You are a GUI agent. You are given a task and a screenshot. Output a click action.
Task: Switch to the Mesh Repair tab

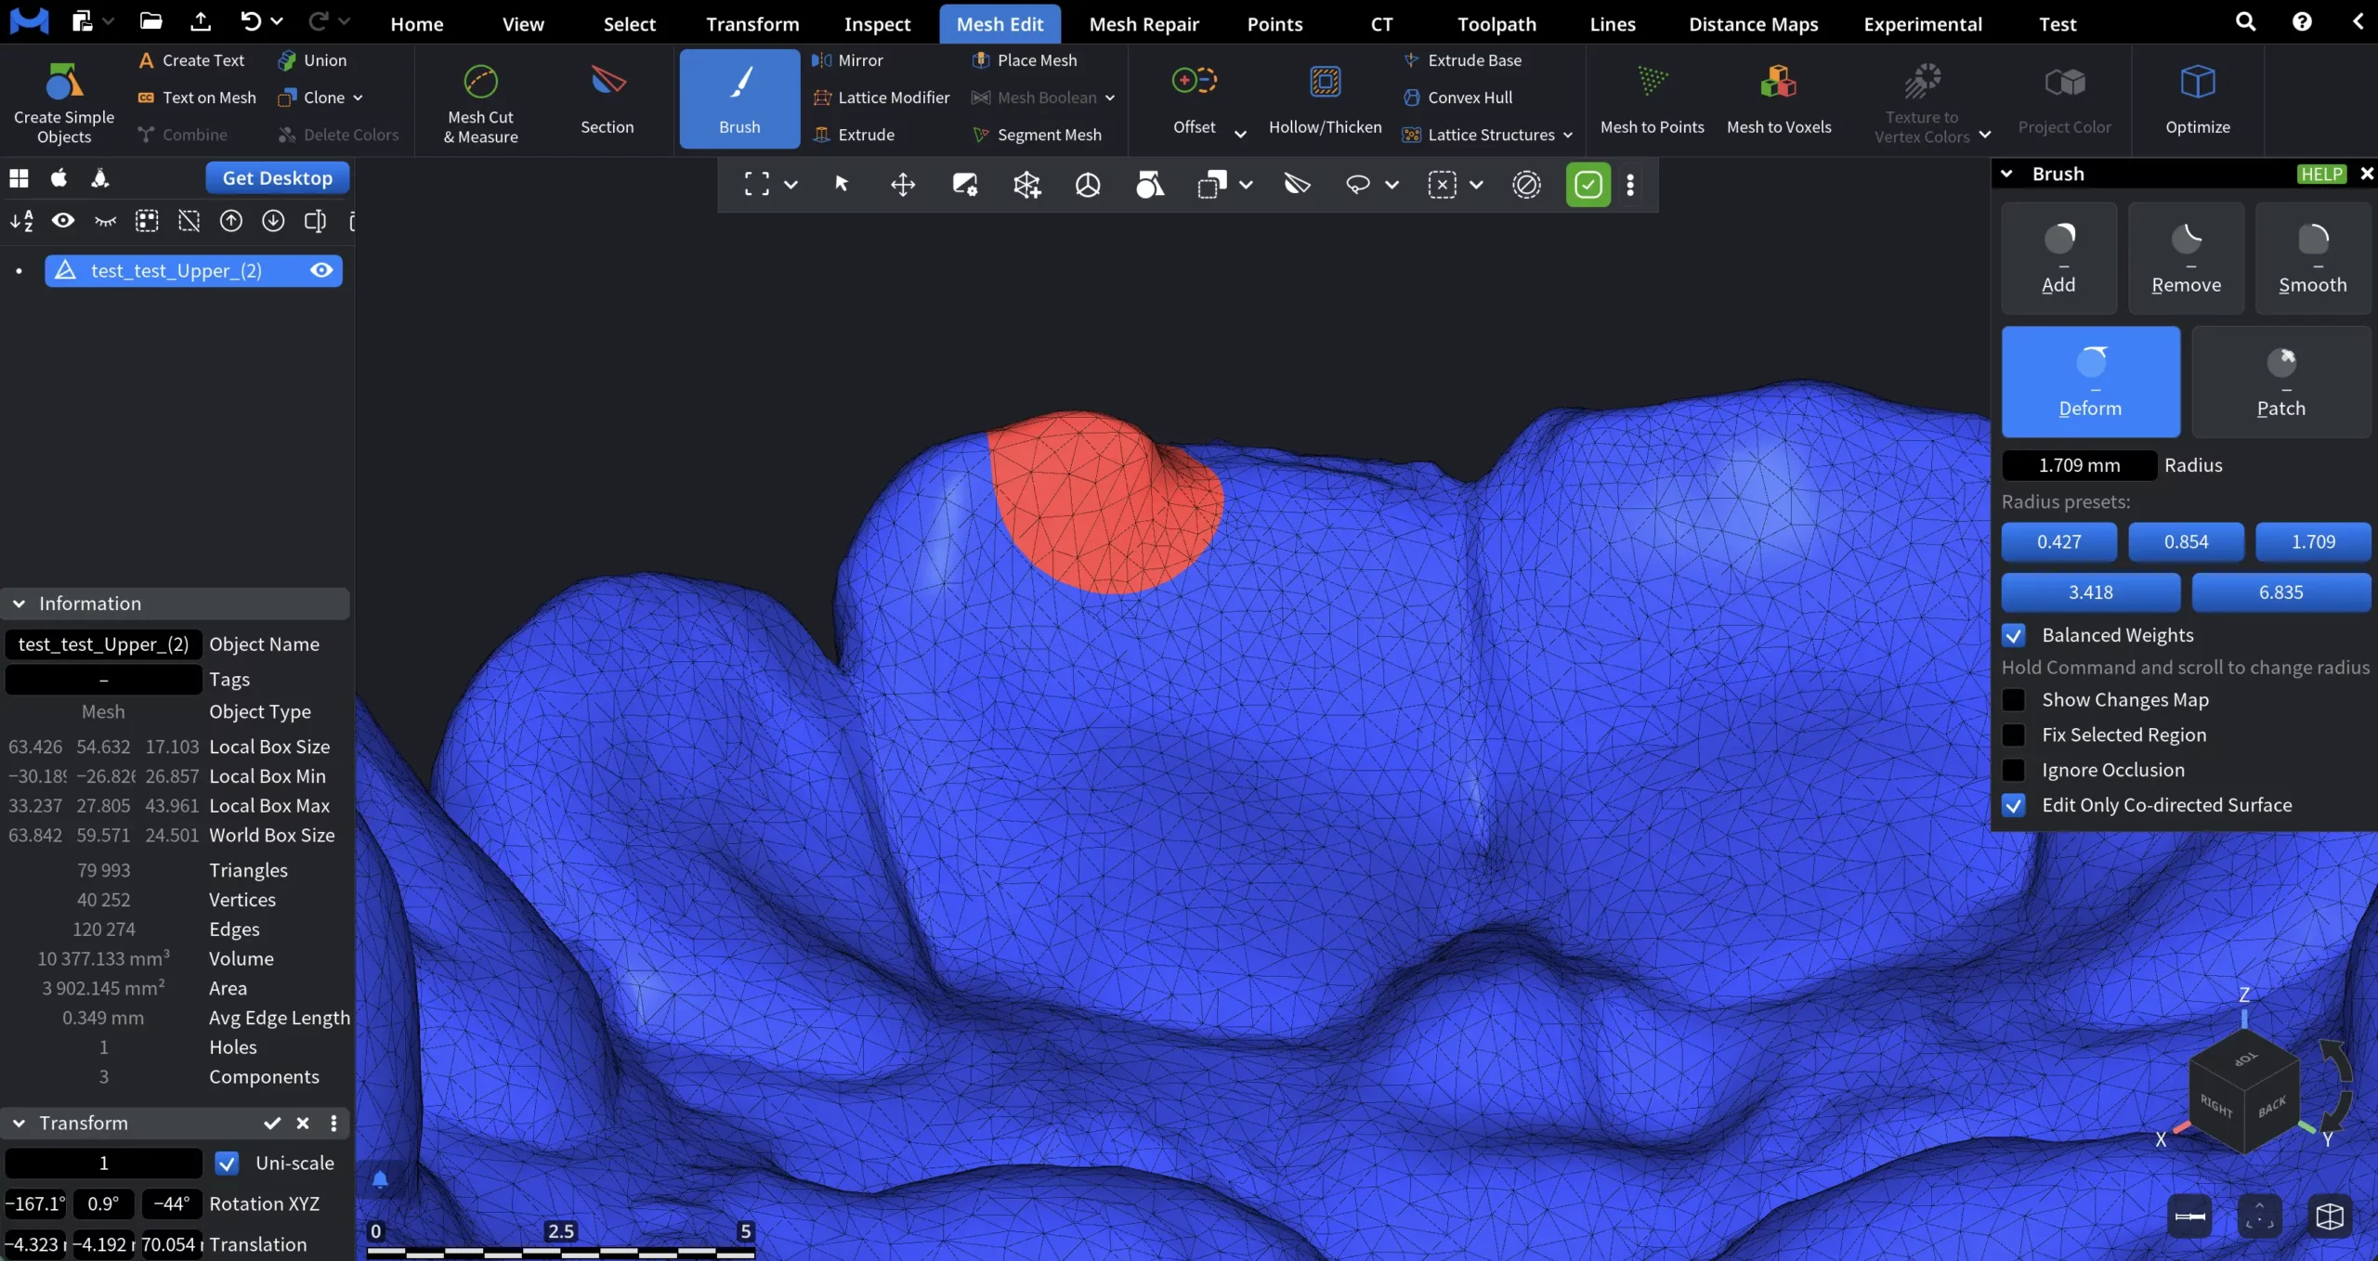click(1143, 23)
